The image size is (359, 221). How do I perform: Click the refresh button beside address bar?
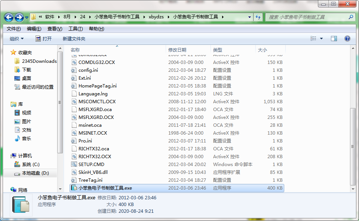coord(258,17)
